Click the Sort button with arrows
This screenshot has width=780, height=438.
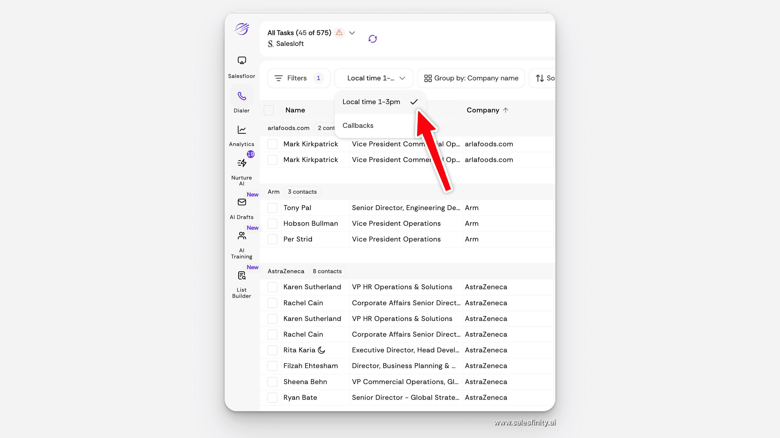point(544,78)
